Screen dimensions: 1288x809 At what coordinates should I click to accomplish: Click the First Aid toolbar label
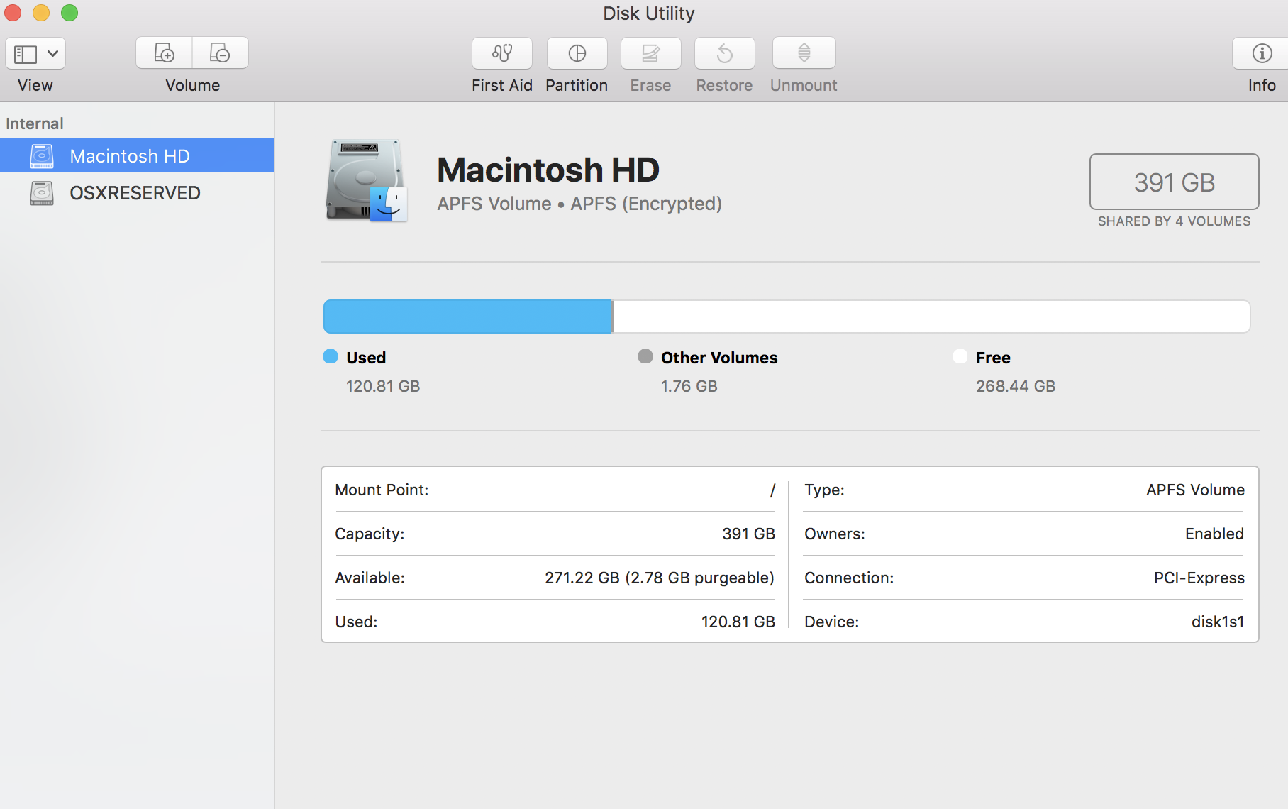[x=502, y=85]
